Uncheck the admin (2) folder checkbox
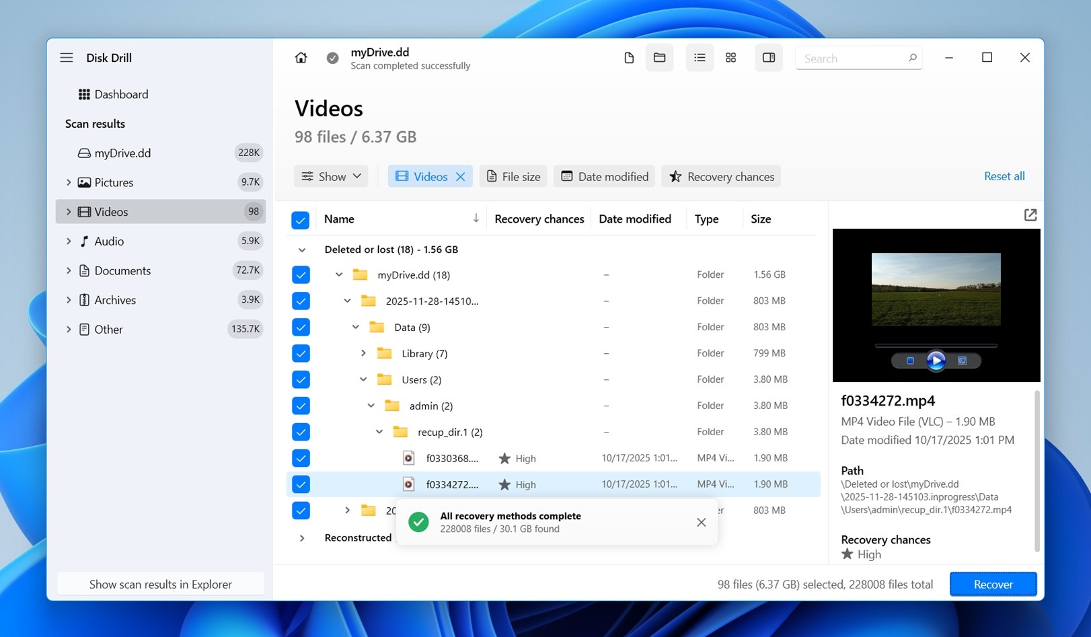Image resolution: width=1091 pixels, height=637 pixels. [301, 406]
